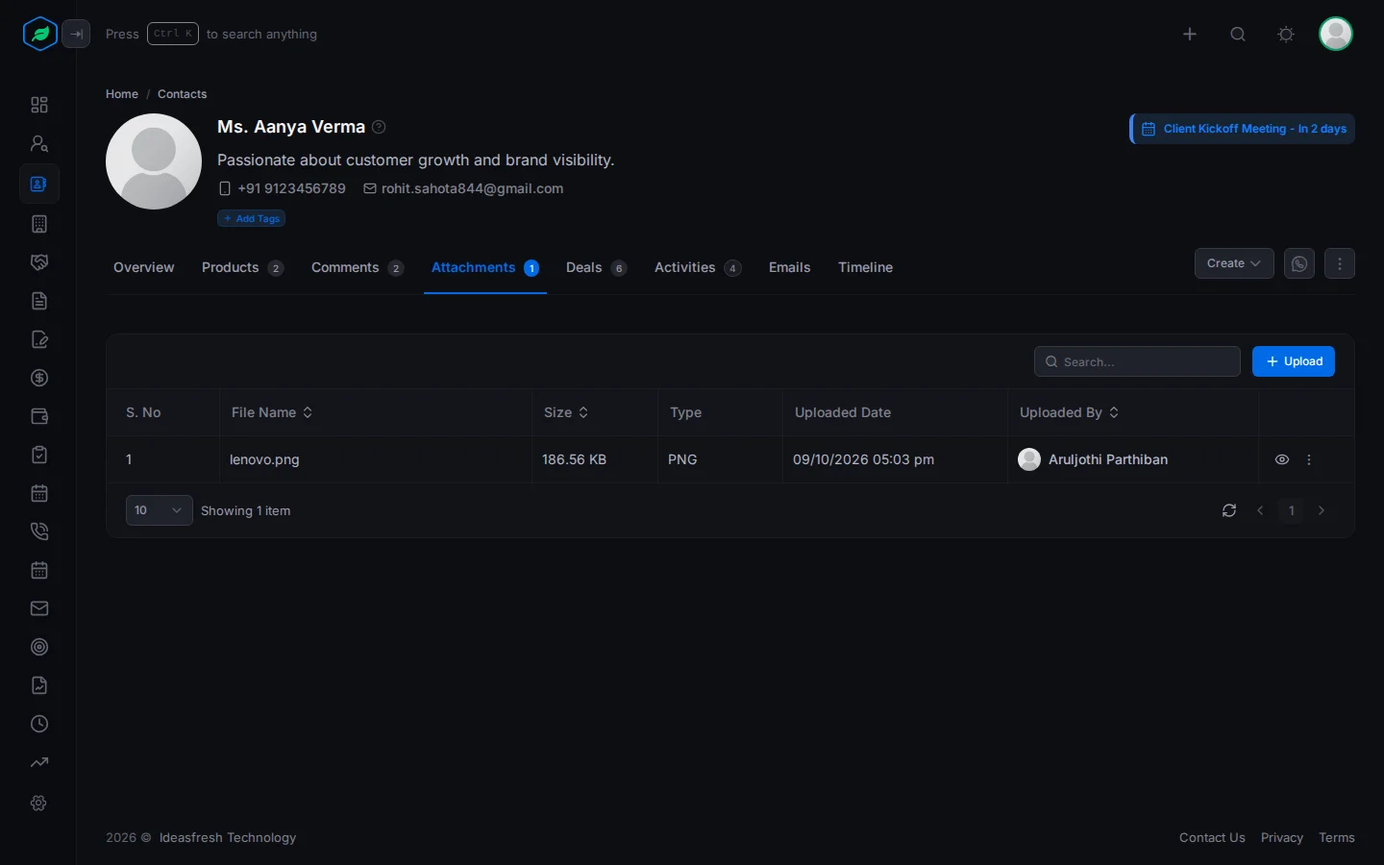The image size is (1384, 865).
Task: Open the rows-per-page 10 dropdown
Action: [160, 510]
